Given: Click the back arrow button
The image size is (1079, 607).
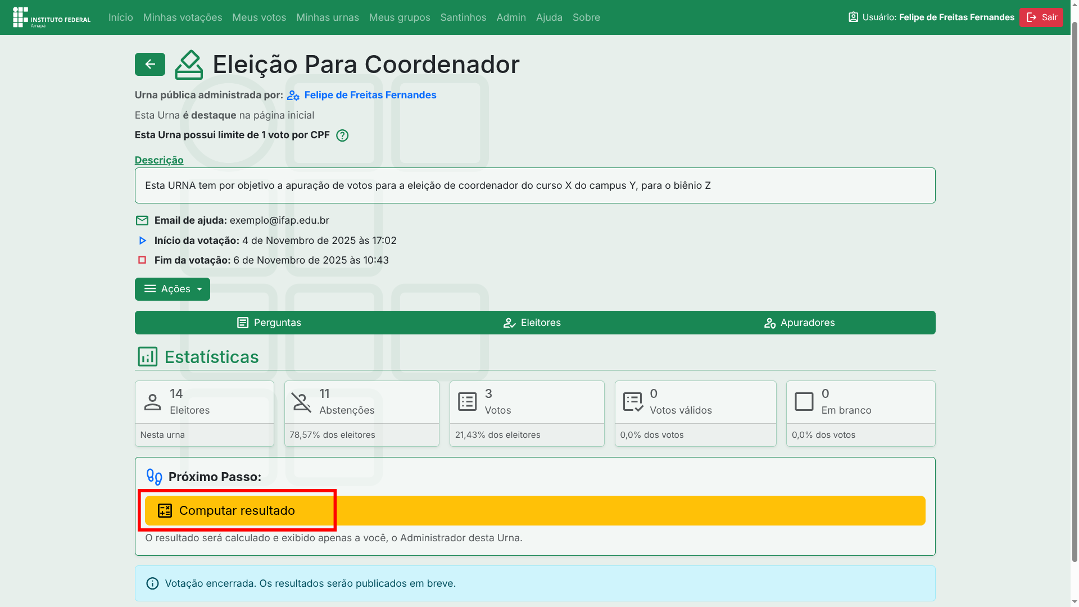Looking at the screenshot, I should pos(149,65).
